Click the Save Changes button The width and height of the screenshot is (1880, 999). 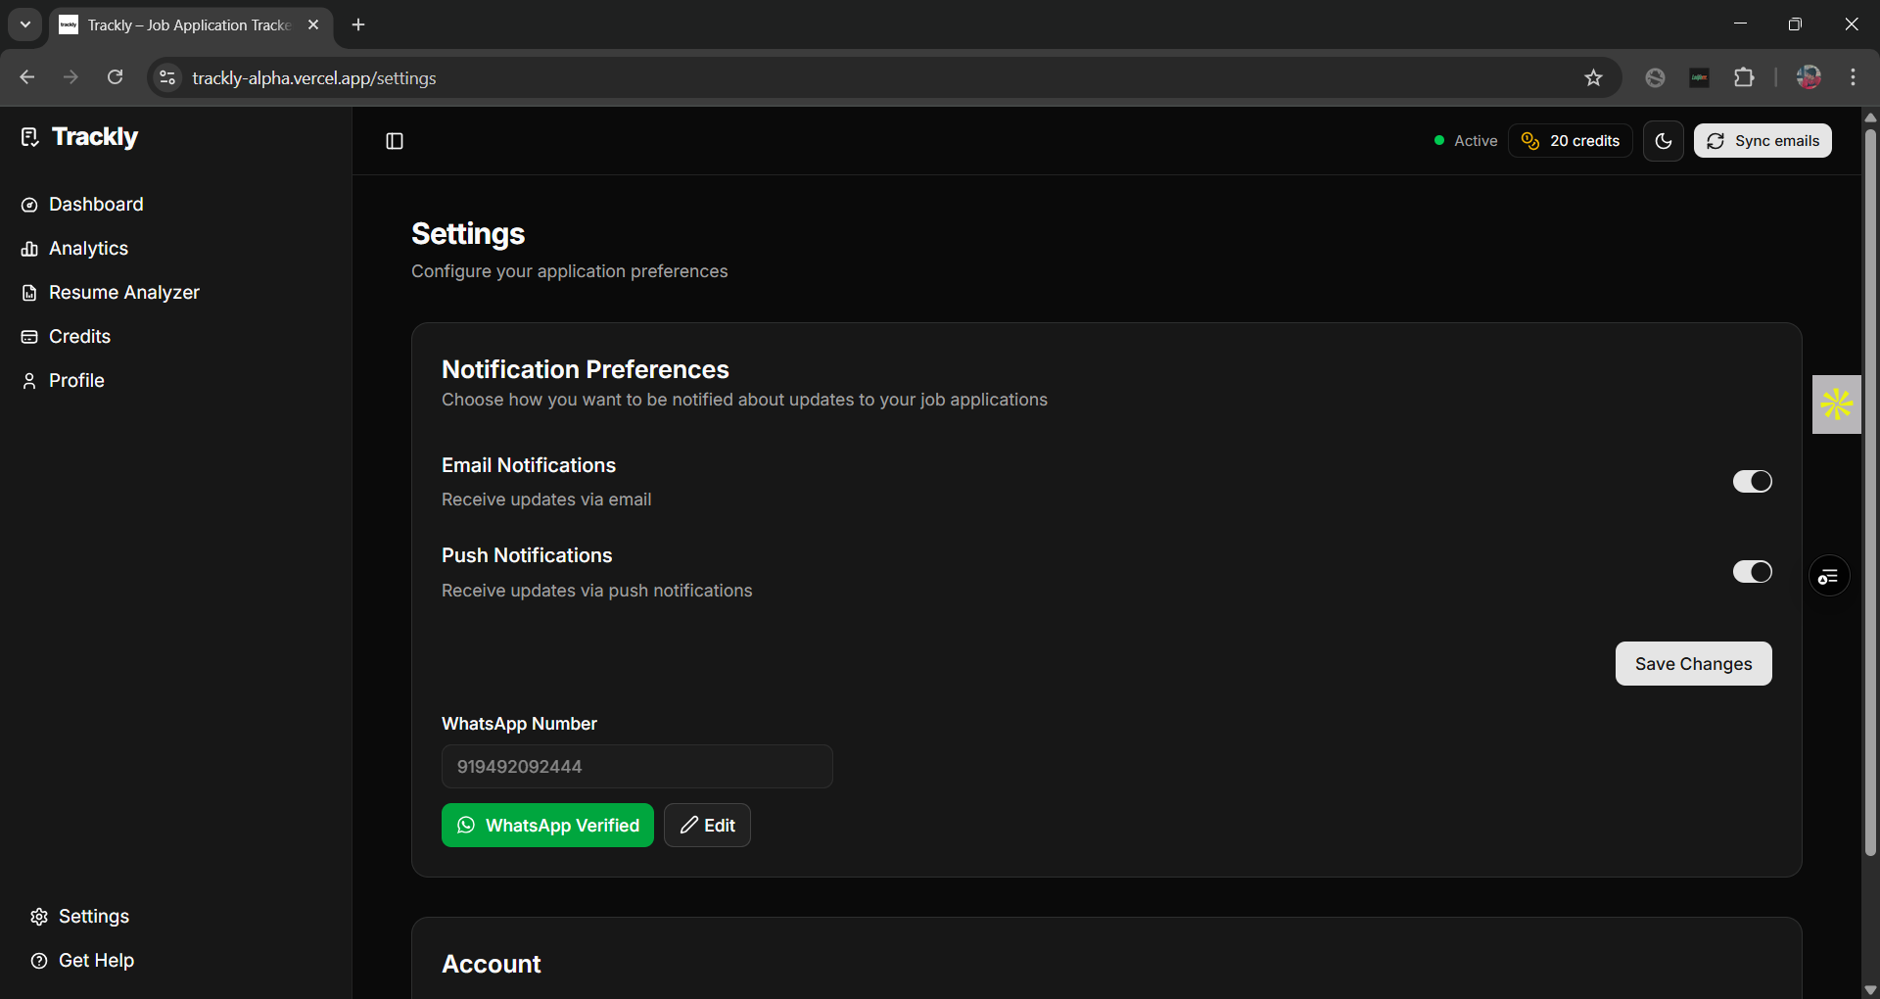(x=1693, y=664)
